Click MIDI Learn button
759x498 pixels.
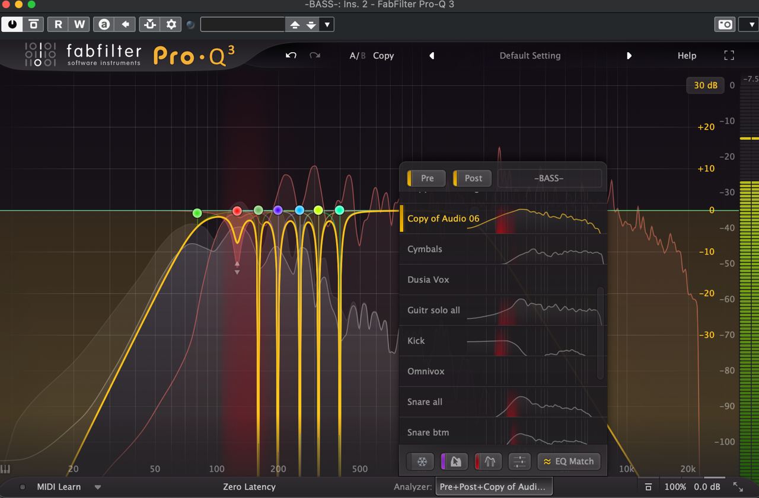click(59, 487)
